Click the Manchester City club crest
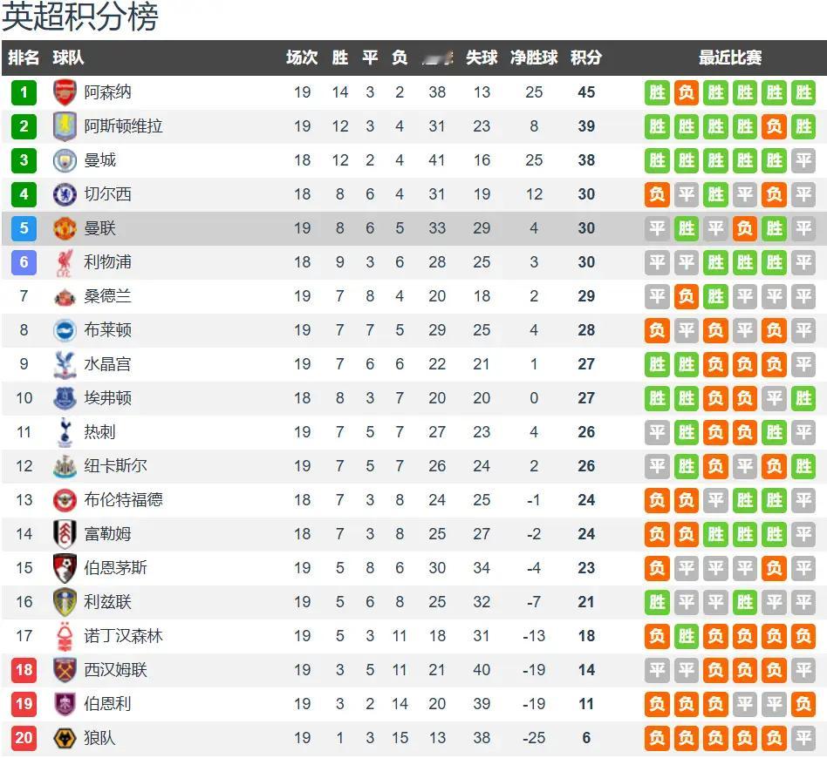The height and width of the screenshot is (758, 827). coord(65,160)
